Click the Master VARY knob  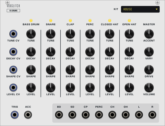pyautogui.click(x=149, y=52)
